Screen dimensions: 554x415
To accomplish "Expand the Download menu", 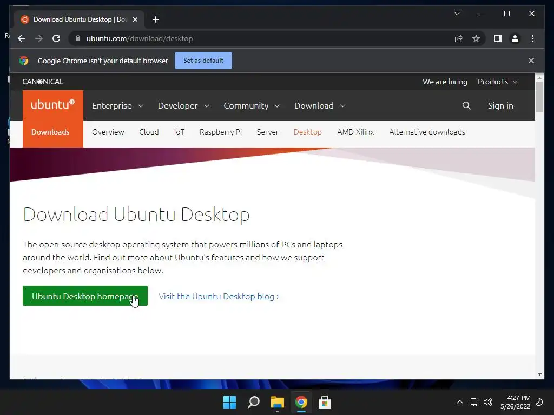I will 319,105.
